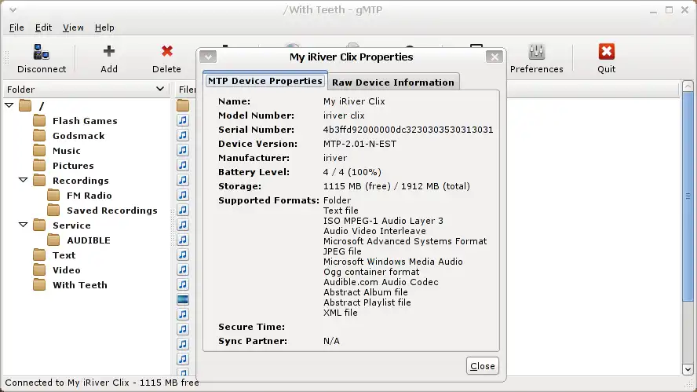The height and width of the screenshot is (392, 697).
Task: Click the vertical scrollbar thumb
Action: coord(688,196)
